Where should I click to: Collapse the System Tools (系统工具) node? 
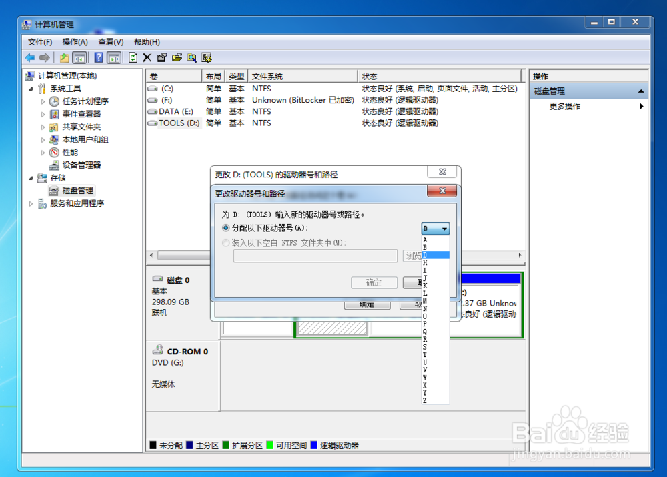31,89
